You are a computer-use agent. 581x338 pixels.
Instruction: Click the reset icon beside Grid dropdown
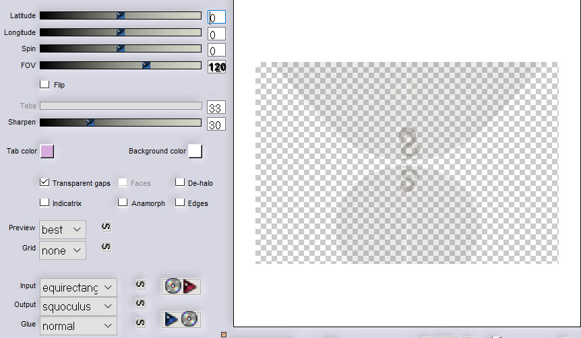click(106, 247)
